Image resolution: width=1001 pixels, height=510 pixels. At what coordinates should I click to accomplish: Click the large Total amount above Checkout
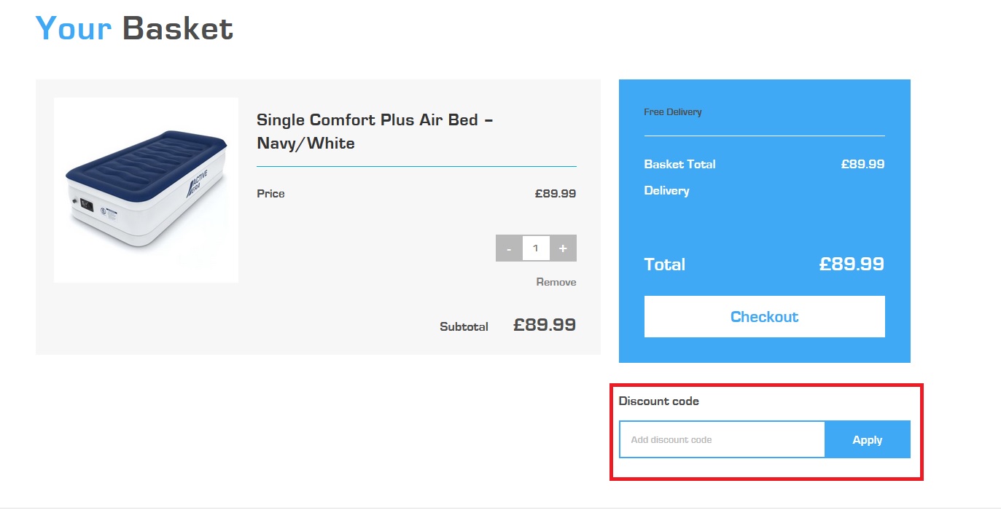[x=852, y=264]
